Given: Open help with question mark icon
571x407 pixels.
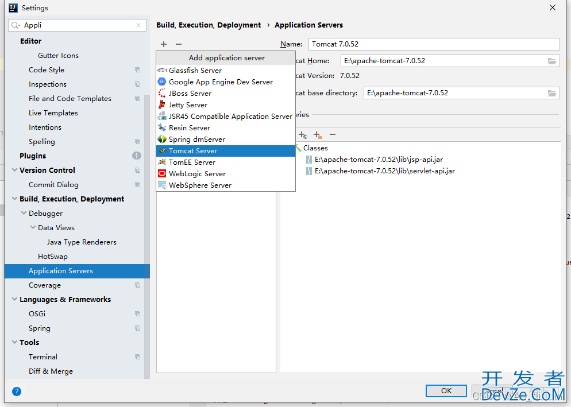Looking at the screenshot, I should (17, 392).
